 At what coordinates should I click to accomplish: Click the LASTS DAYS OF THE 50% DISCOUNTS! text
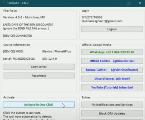point(28,25)
